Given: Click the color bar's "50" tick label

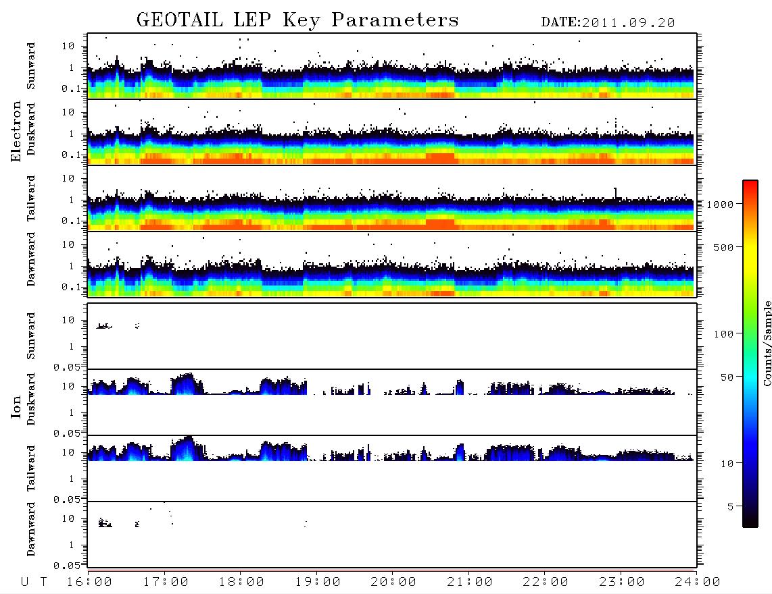Looking at the screenshot, I should coord(727,377).
